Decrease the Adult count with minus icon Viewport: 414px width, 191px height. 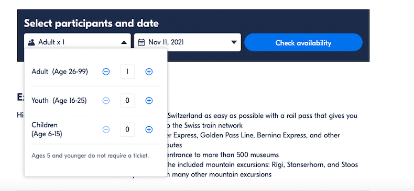(x=106, y=71)
